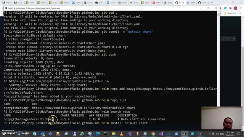Image resolution: width=244 pixels, height=137 pixels.
Task: Click the repo URL under the URL column
Action: 84,108
